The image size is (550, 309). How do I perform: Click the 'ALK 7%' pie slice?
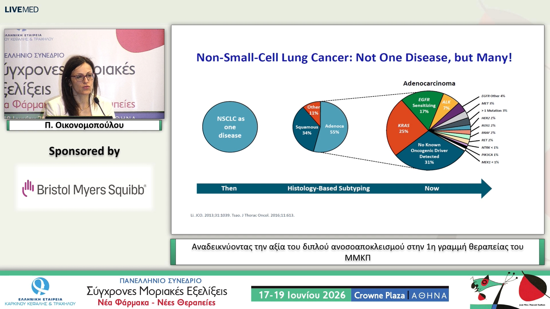click(x=446, y=105)
